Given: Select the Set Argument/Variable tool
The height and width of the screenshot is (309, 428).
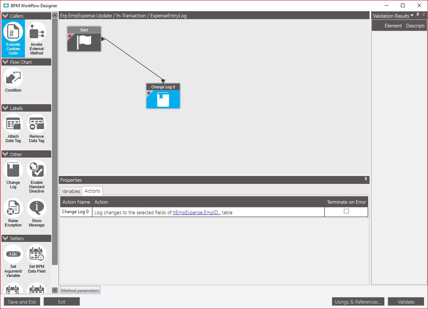Looking at the screenshot, I should (x=13, y=261).
